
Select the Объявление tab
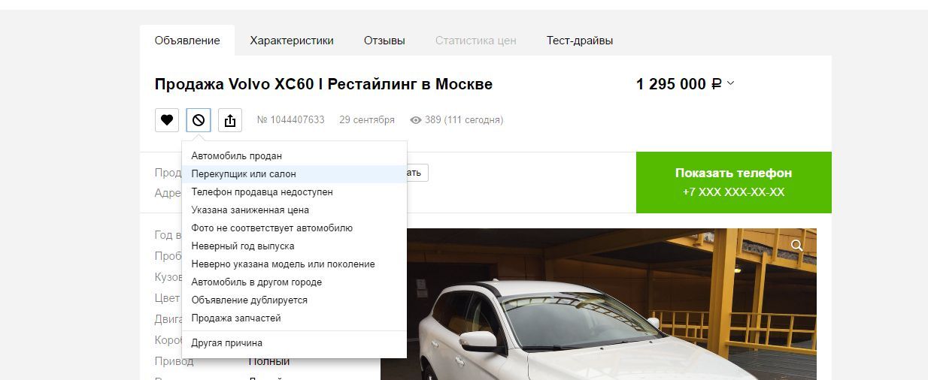pyautogui.click(x=187, y=41)
